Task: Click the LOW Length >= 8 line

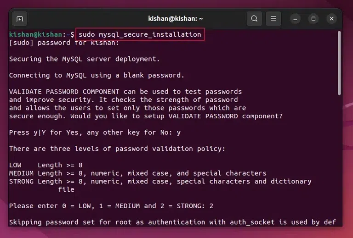Action: 46,165
